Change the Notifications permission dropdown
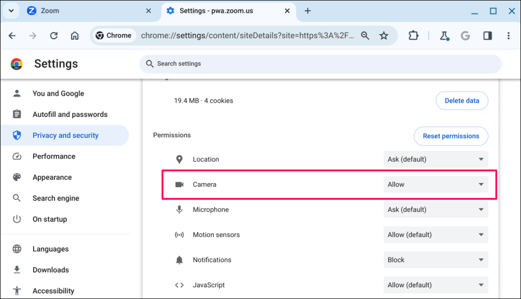521x299 pixels. click(x=436, y=260)
